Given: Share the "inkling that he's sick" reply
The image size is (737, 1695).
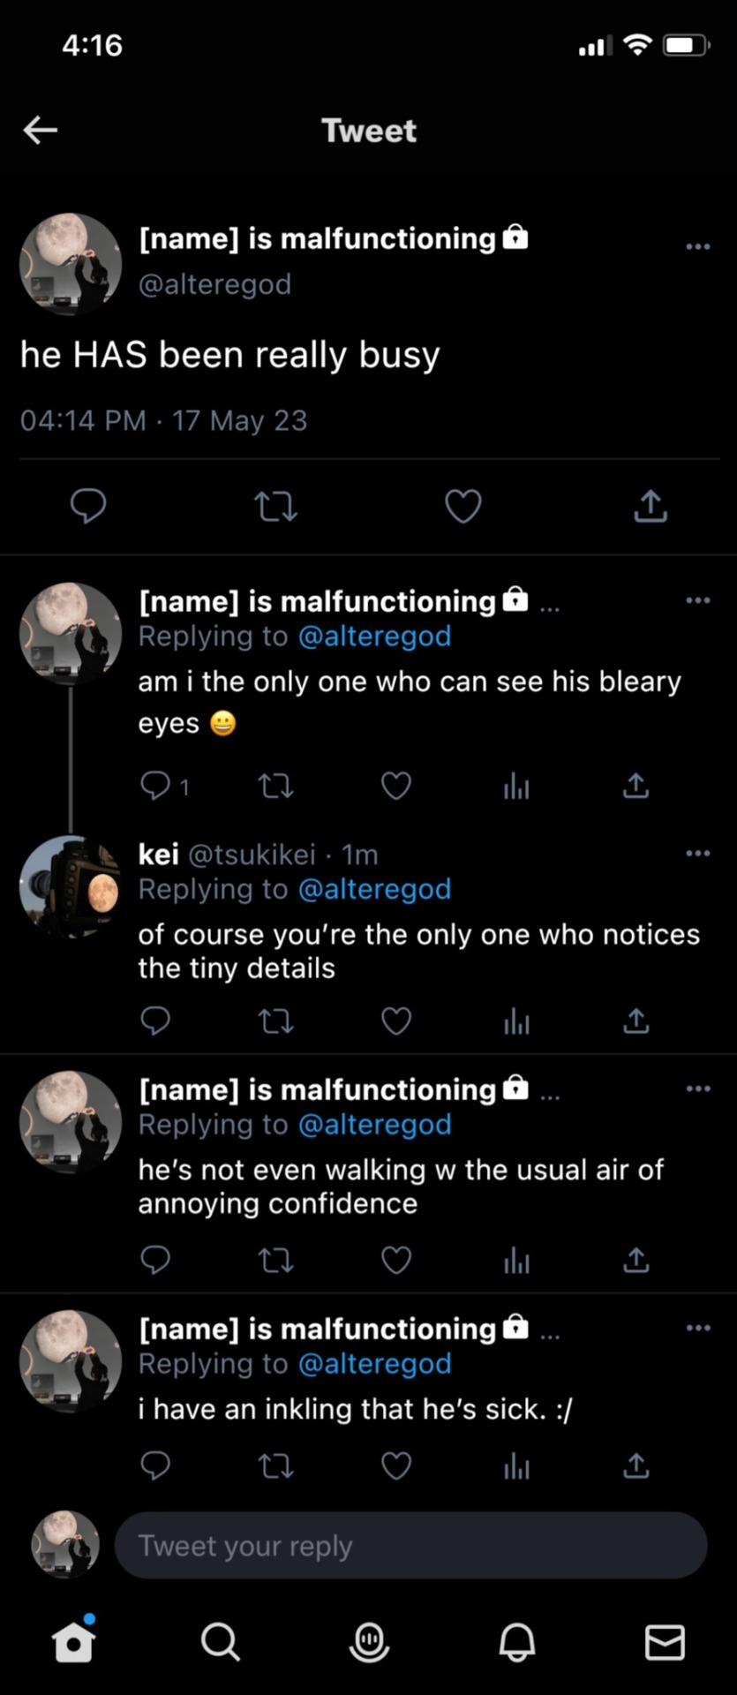Looking at the screenshot, I should 636,1466.
